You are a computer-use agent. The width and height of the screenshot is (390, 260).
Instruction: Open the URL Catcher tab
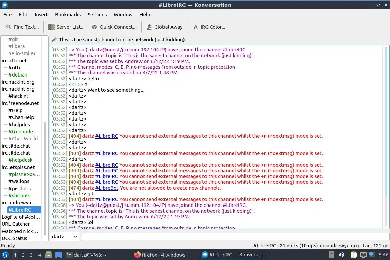pos(16,224)
